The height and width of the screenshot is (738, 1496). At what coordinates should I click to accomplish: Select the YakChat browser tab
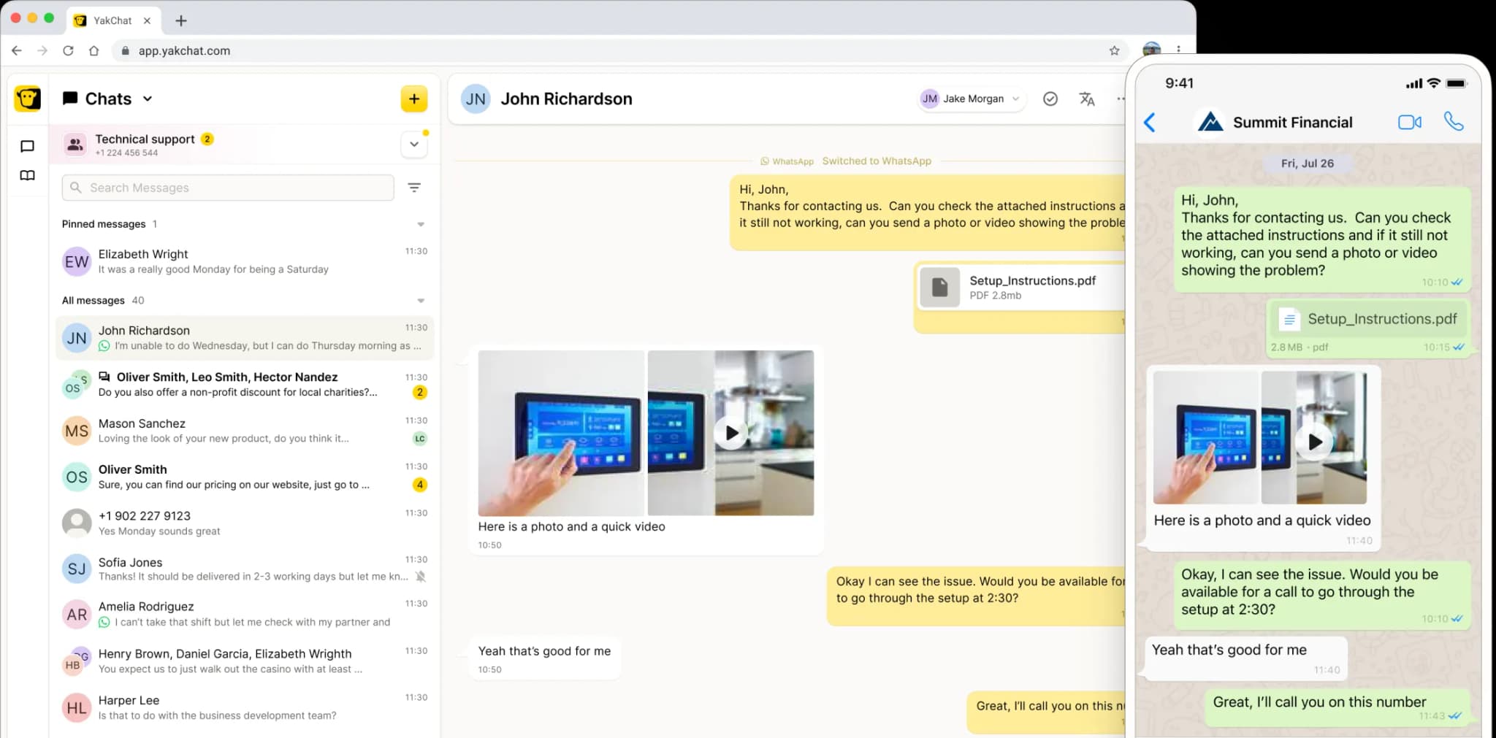[x=112, y=20]
